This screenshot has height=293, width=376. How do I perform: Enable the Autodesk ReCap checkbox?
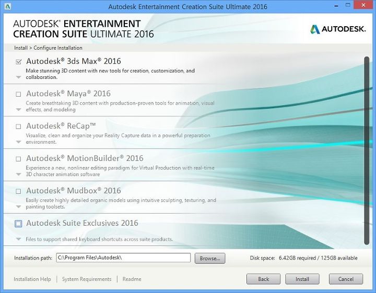pyautogui.click(x=18, y=126)
